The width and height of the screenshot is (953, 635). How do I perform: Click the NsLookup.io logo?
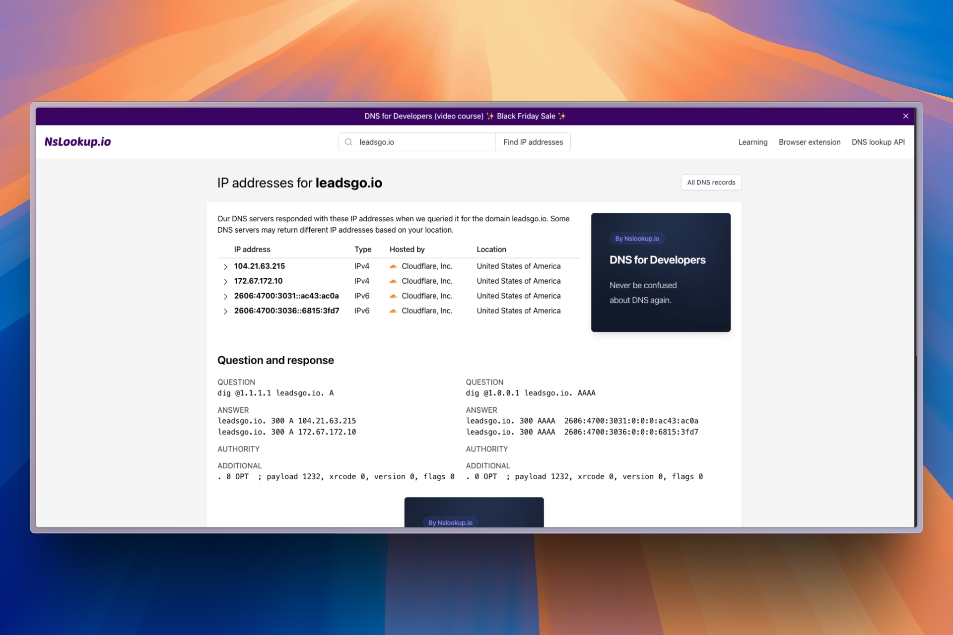point(77,142)
